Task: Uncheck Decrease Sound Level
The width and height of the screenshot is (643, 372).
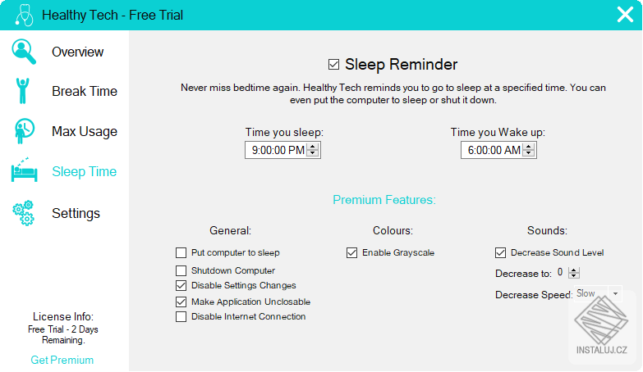Action: click(x=501, y=253)
